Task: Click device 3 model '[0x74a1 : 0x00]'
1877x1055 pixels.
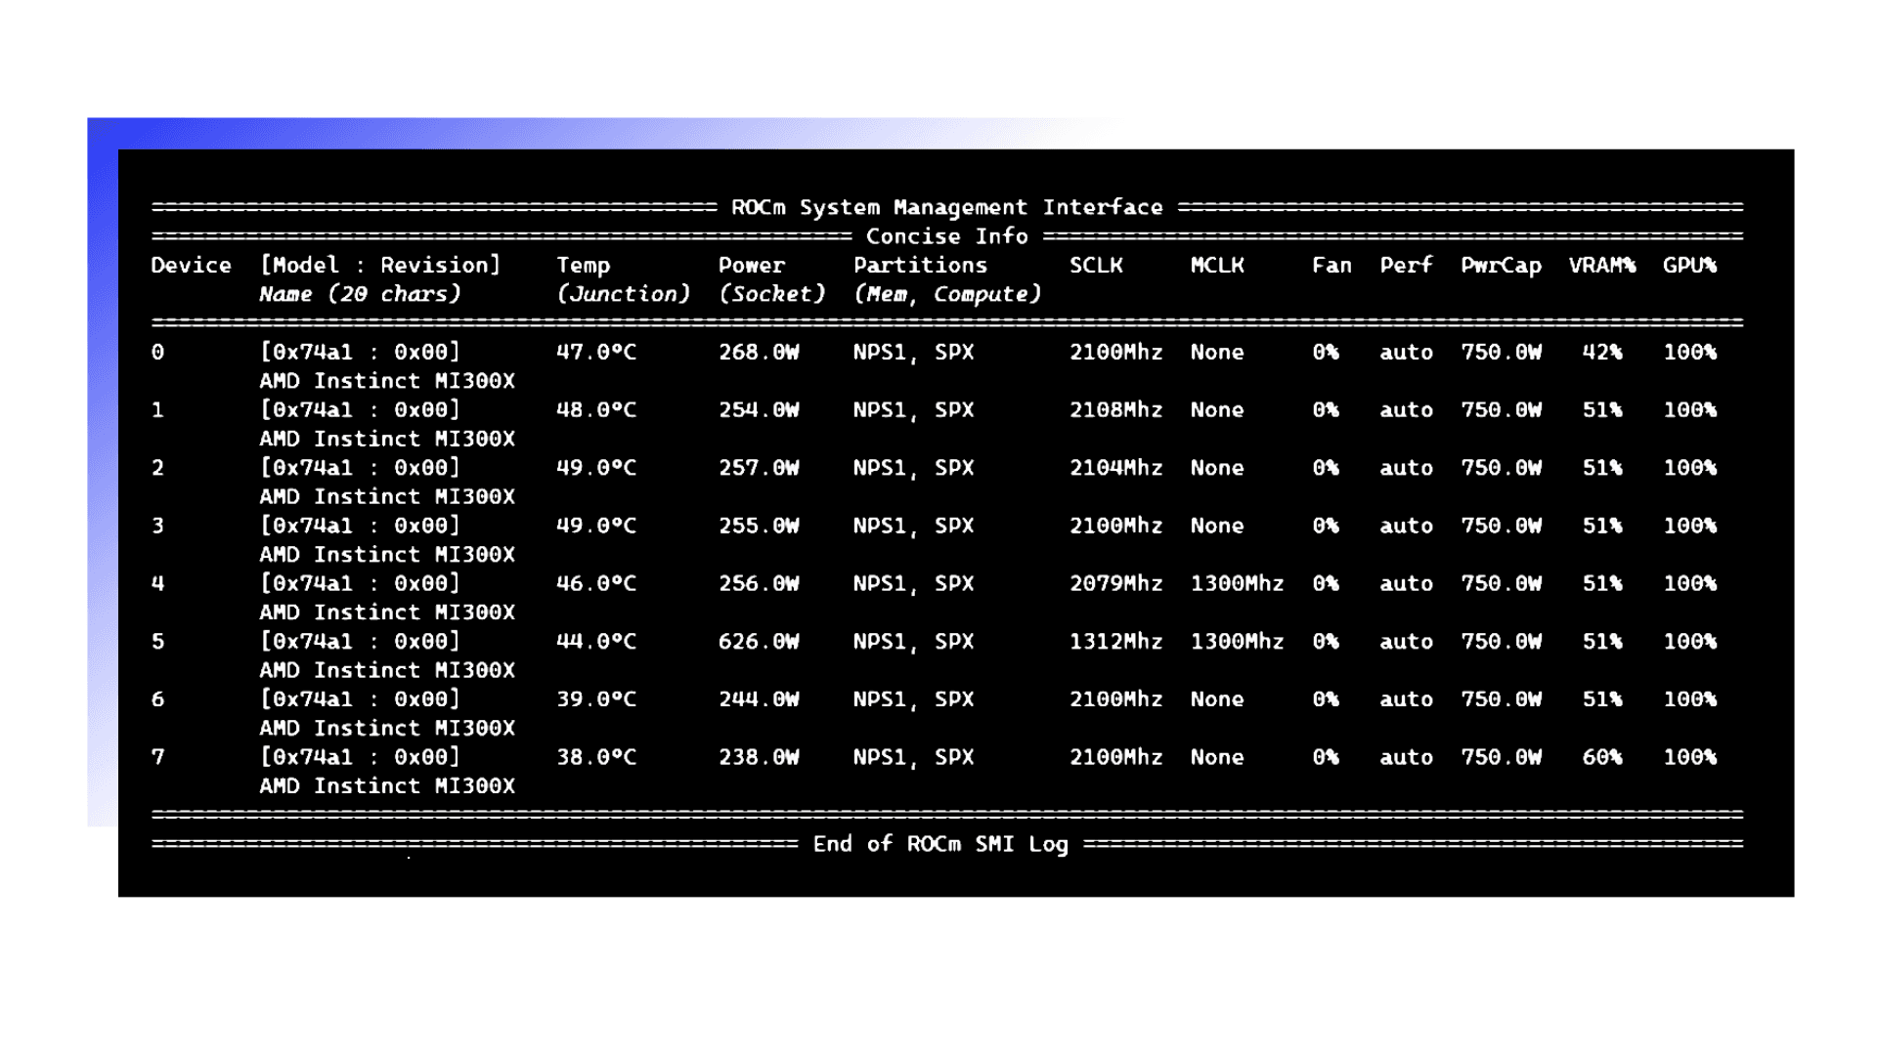Action: click(x=360, y=526)
